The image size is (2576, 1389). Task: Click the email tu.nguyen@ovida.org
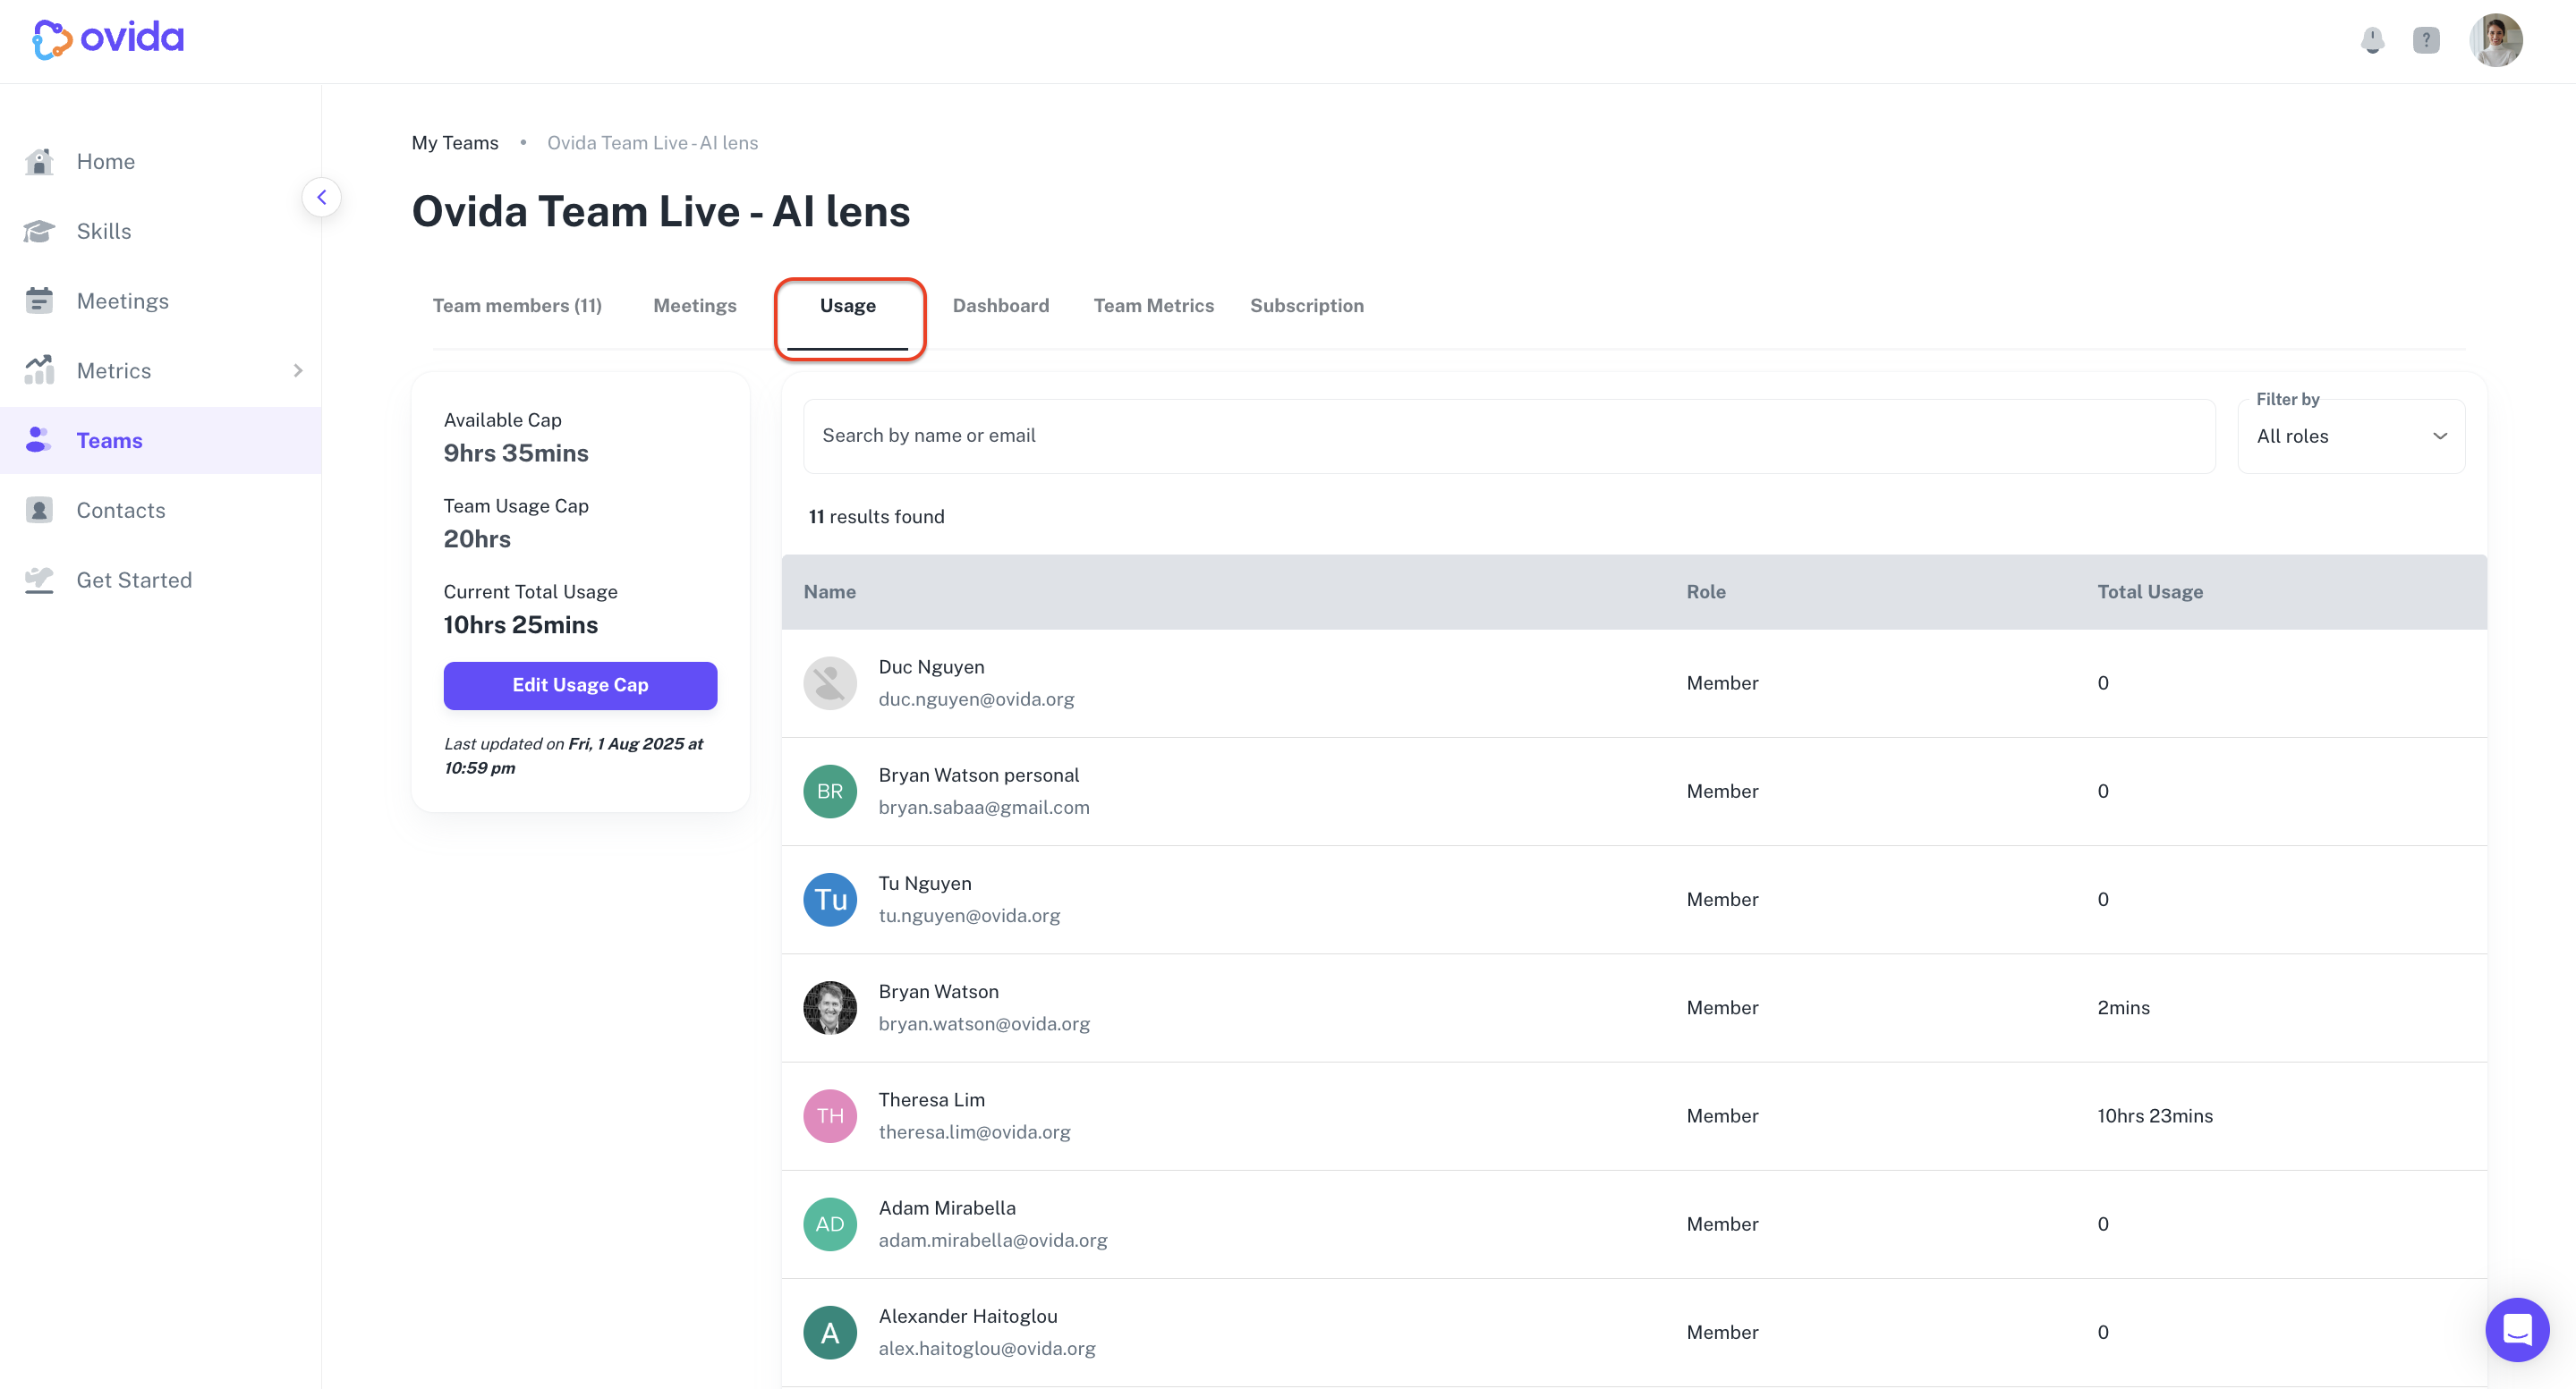click(969, 915)
